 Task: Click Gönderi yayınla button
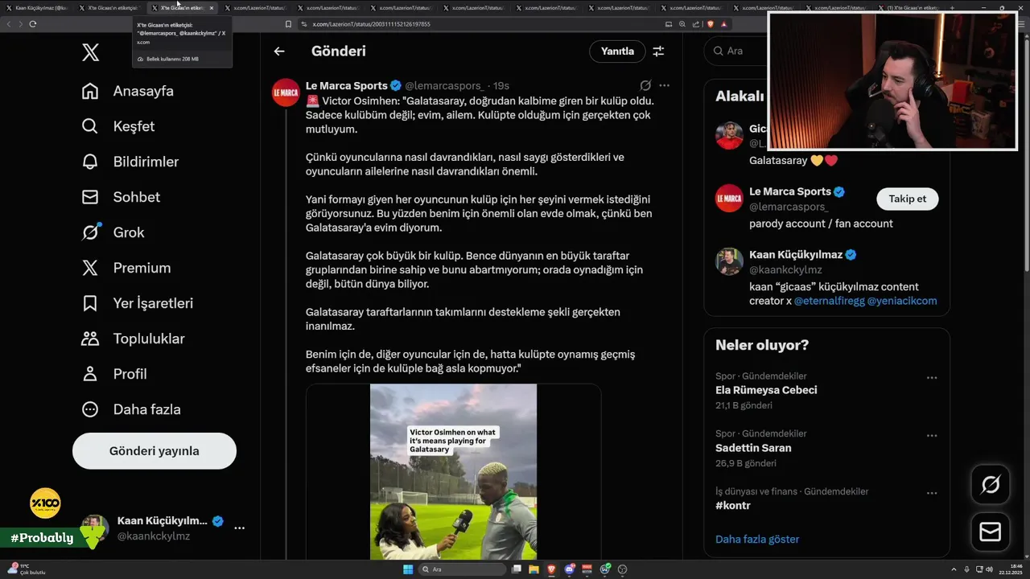pos(154,451)
